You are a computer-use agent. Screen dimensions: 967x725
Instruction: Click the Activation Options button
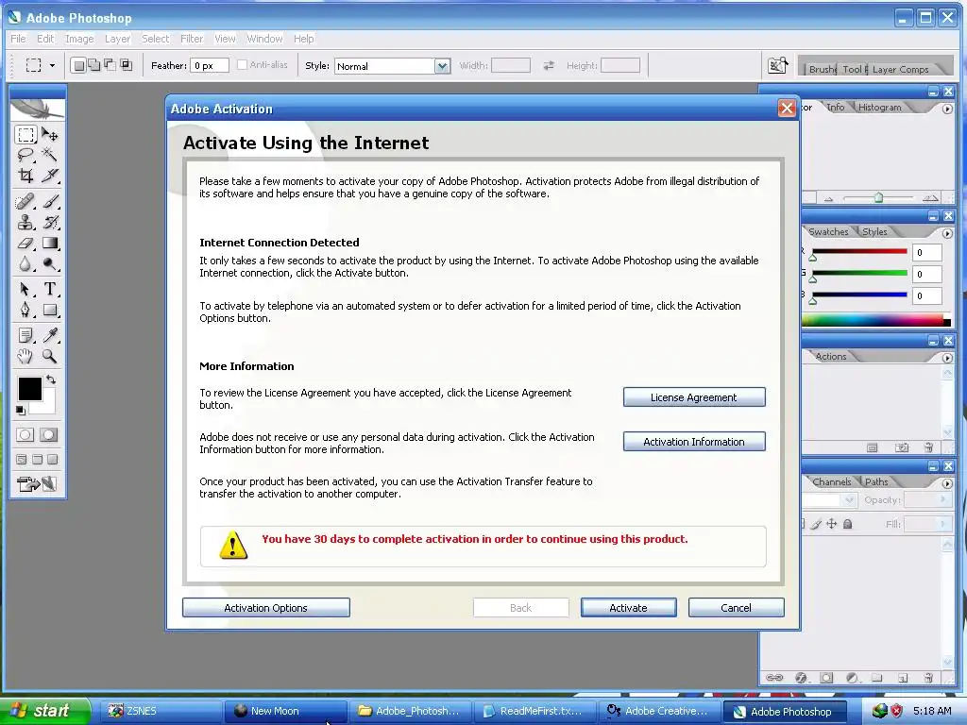(265, 607)
